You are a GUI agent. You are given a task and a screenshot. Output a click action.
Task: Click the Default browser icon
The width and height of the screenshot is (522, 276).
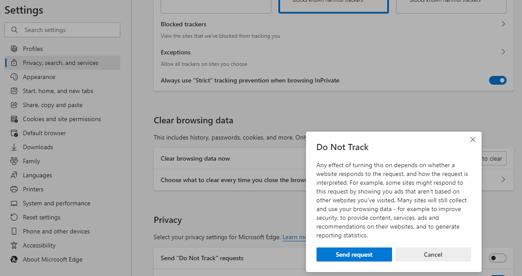14,133
